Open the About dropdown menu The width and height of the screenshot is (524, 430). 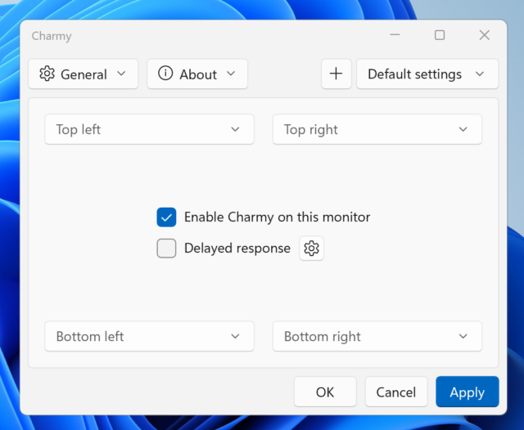[197, 74]
